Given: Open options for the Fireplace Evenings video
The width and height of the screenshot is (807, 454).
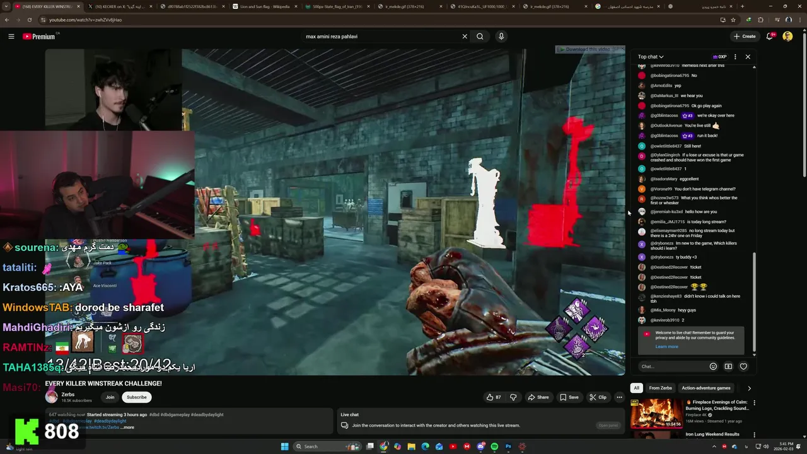Looking at the screenshot, I should click(754, 403).
